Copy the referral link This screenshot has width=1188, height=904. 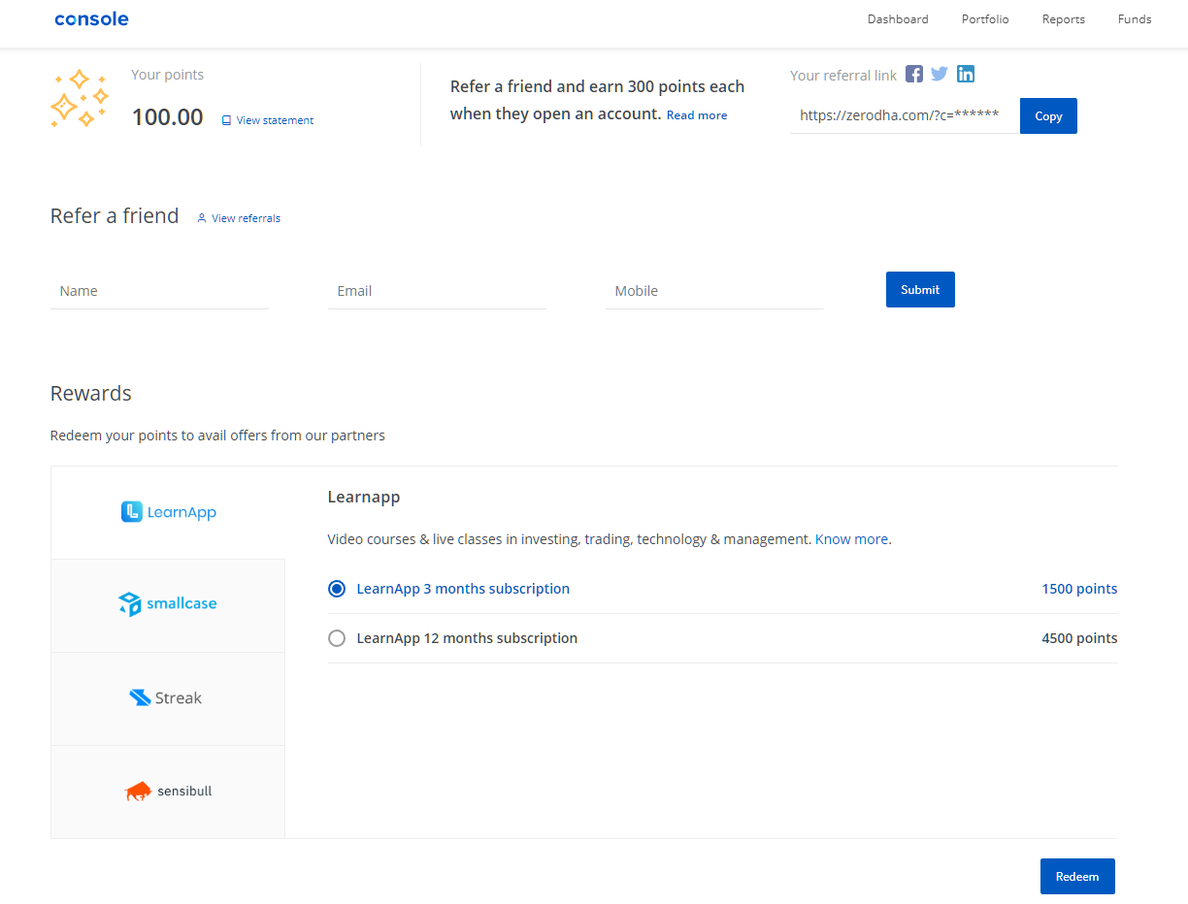pyautogui.click(x=1048, y=116)
